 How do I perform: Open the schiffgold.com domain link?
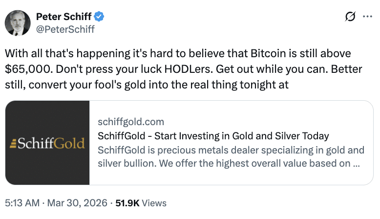131,122
